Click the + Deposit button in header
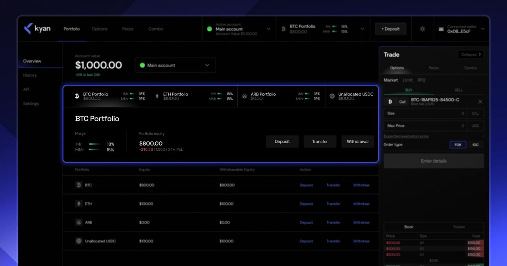Screen dimensions: 507x266 click(x=390, y=29)
